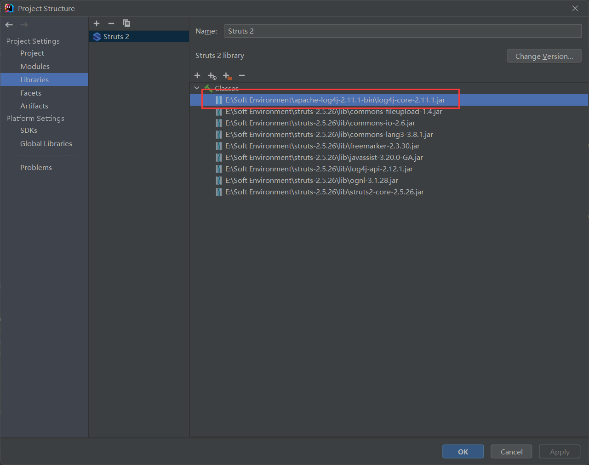This screenshot has width=589, height=465.
Task: Confirm with the OK button
Action: (463, 452)
